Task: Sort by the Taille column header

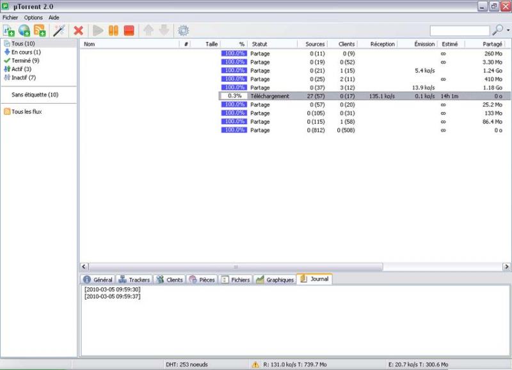Action: pyautogui.click(x=205, y=44)
